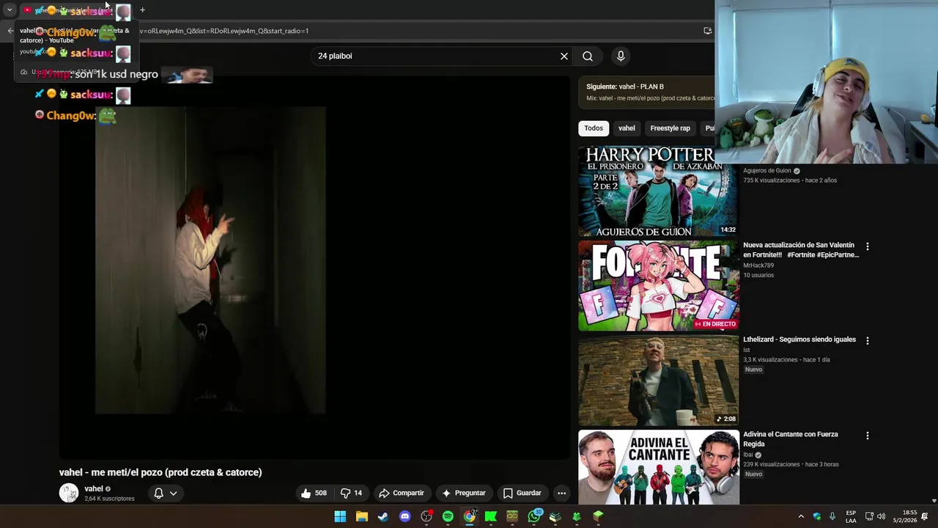Screen dimensions: 938x528
Task: Open options menu for the Lthelizard video
Action: (x=868, y=341)
